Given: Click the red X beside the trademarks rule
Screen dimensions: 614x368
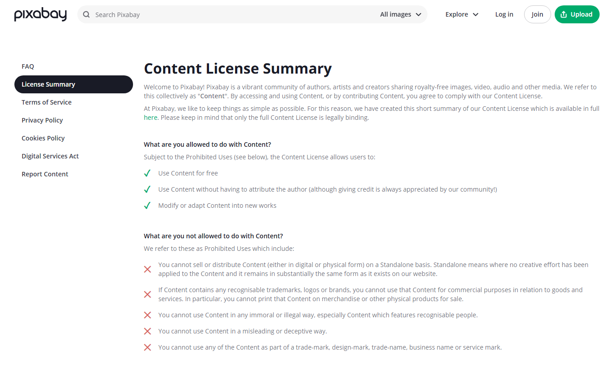Looking at the screenshot, I should [x=147, y=294].
